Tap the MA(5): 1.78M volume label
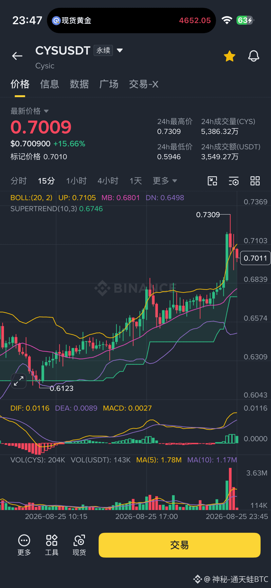 click(x=159, y=460)
